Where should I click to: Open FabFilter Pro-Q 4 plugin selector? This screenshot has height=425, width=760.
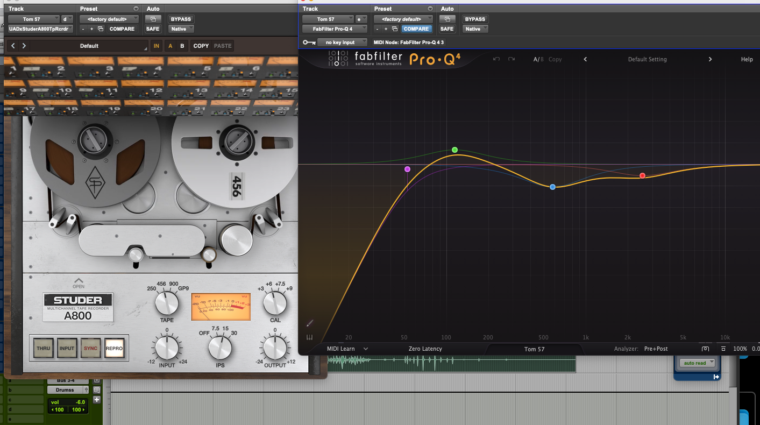[335, 29]
